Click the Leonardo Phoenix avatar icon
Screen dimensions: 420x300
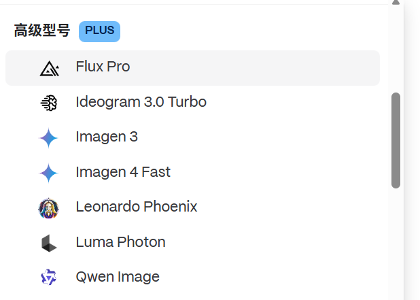click(49, 207)
